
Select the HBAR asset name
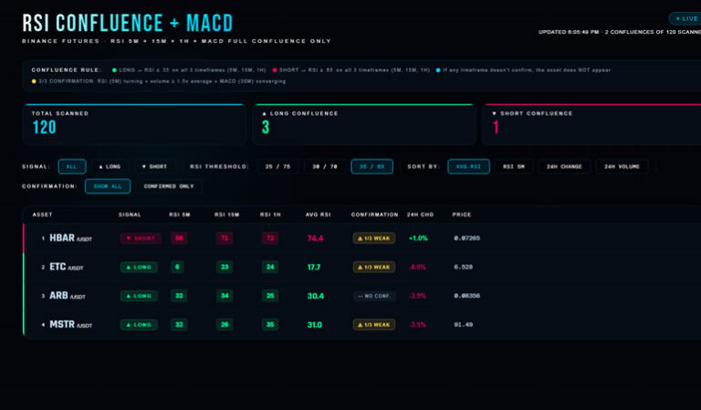(62, 237)
